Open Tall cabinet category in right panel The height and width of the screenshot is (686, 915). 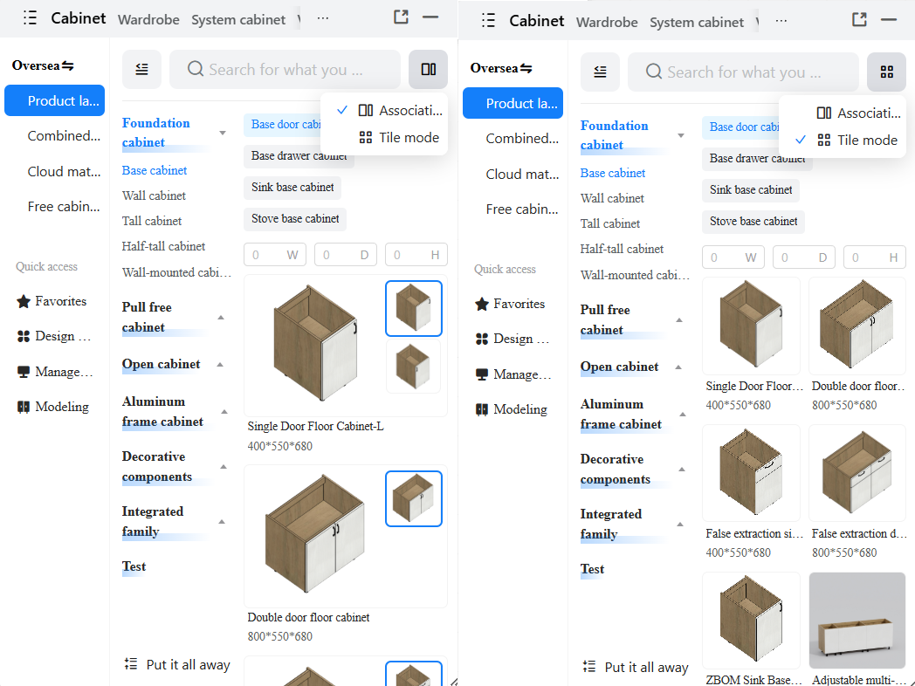click(609, 223)
